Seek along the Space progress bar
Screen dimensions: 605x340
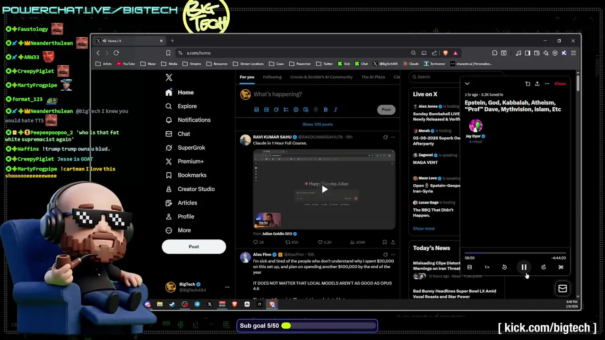point(515,253)
